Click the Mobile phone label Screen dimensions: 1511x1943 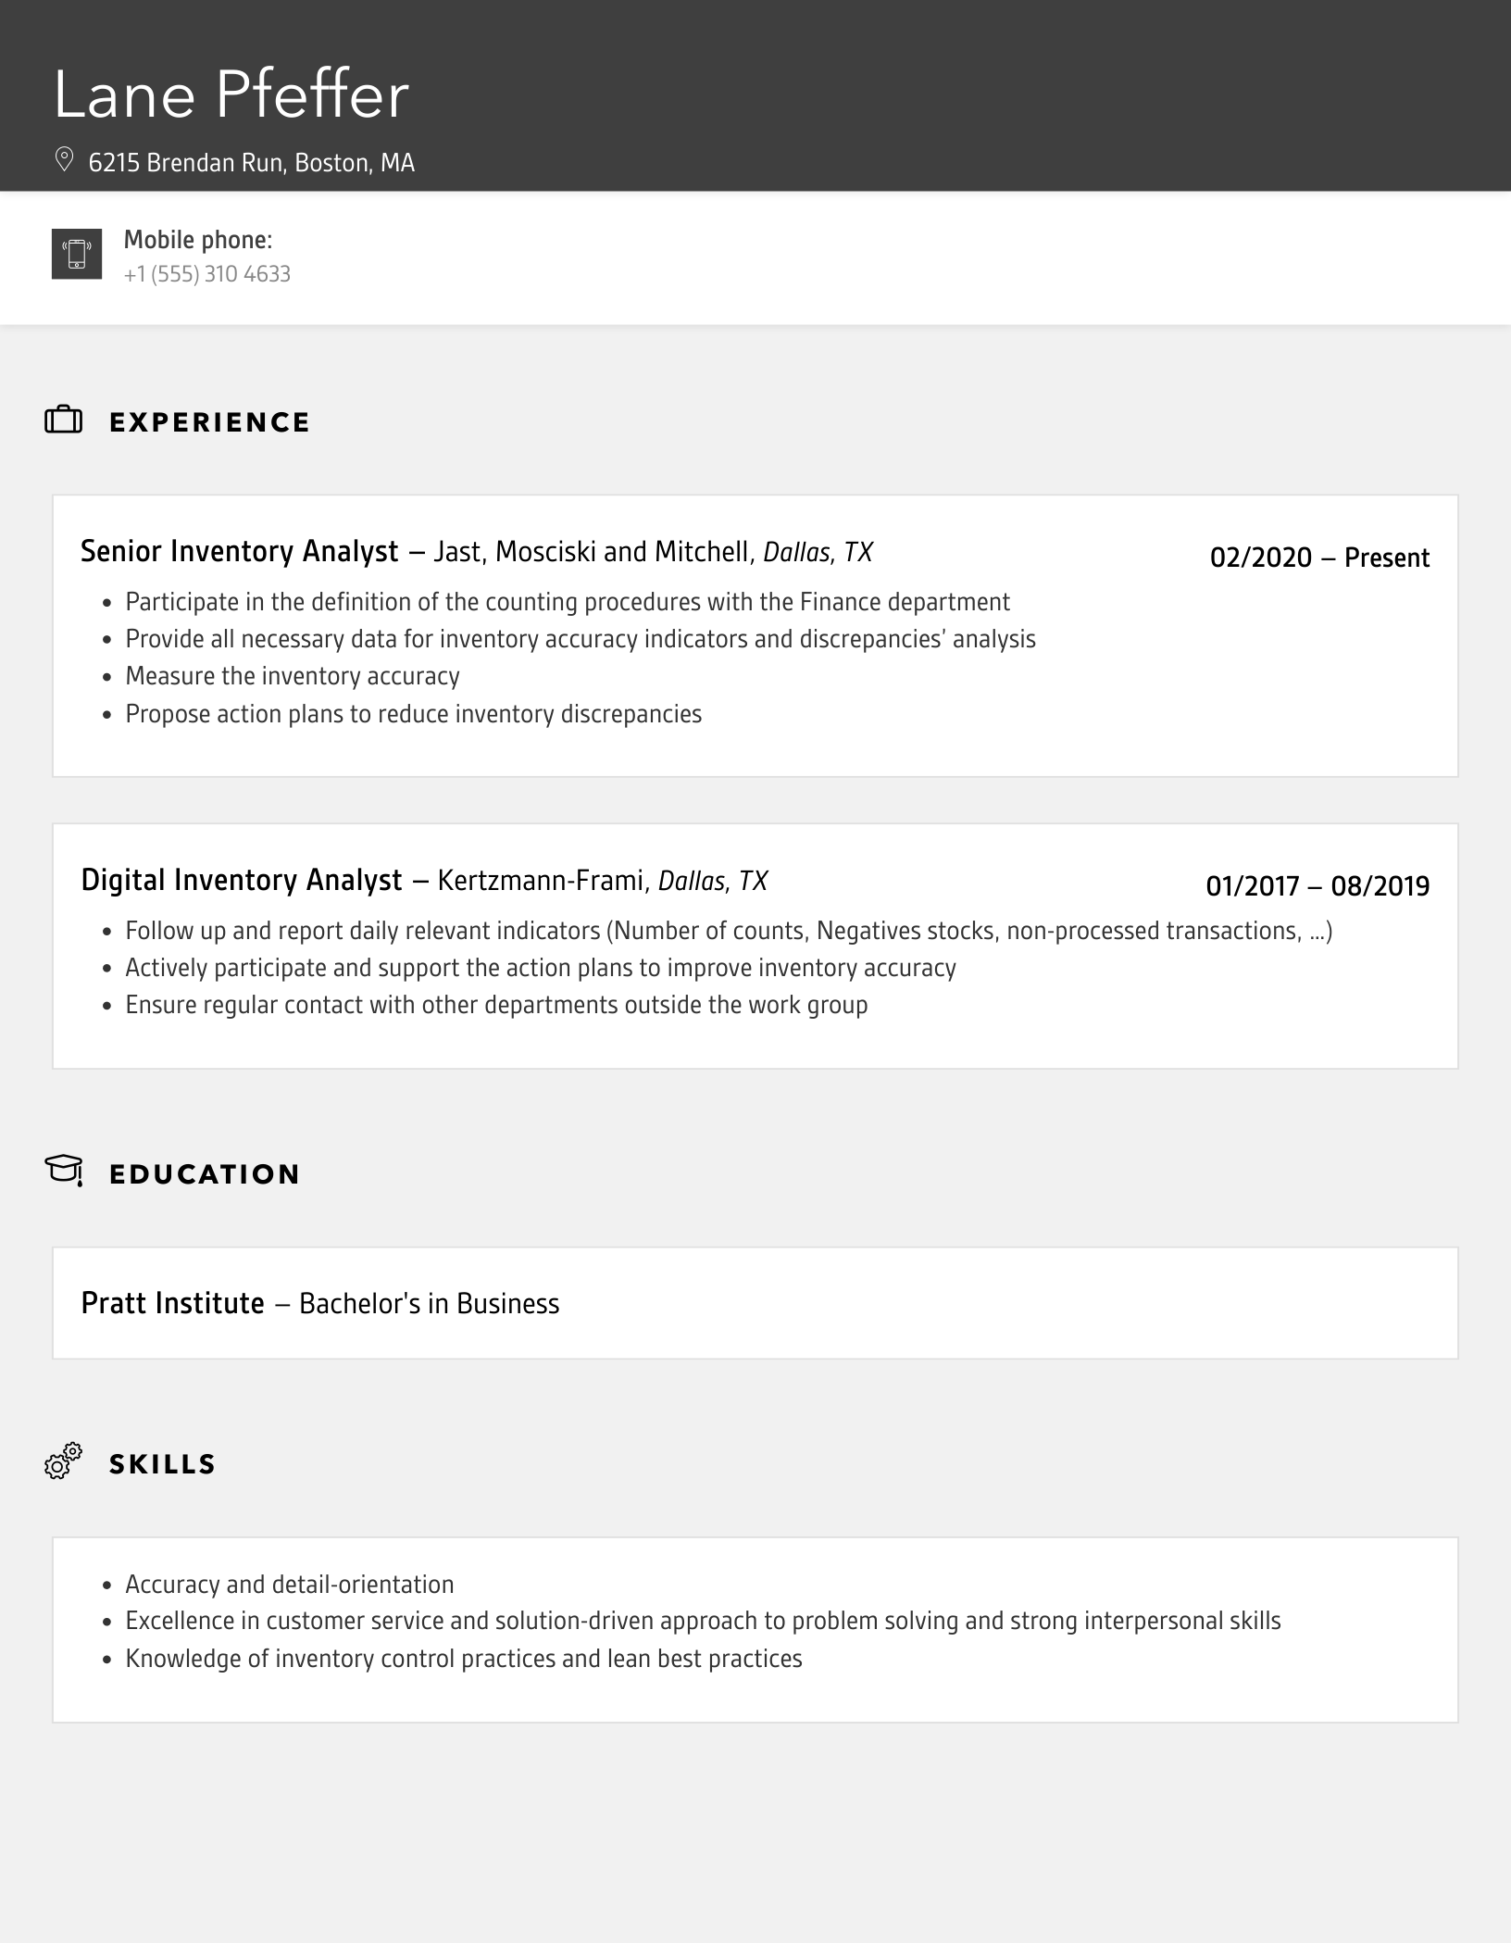point(198,240)
